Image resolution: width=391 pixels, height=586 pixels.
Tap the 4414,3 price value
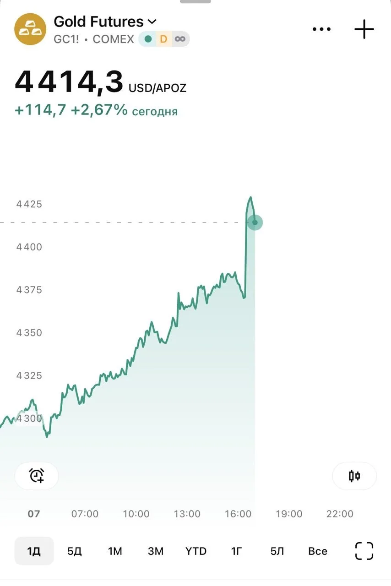tap(69, 82)
